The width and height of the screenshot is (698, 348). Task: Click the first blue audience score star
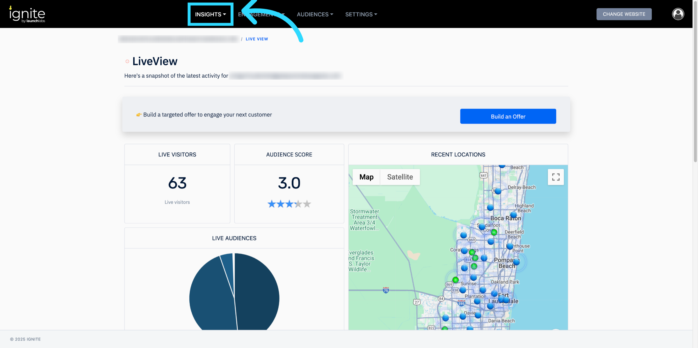click(x=271, y=204)
